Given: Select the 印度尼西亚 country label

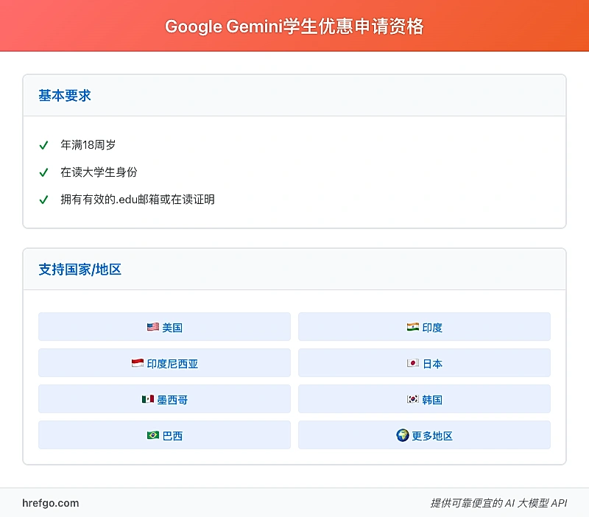Looking at the screenshot, I should coord(172,364).
